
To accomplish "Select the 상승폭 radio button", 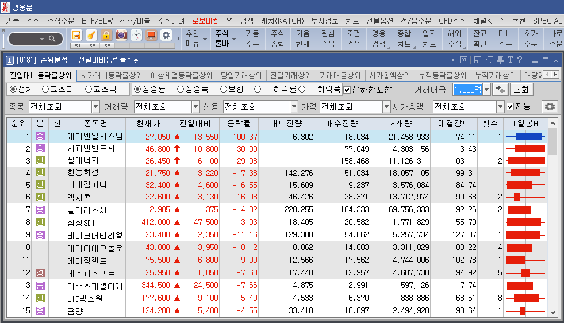I will pos(181,89).
